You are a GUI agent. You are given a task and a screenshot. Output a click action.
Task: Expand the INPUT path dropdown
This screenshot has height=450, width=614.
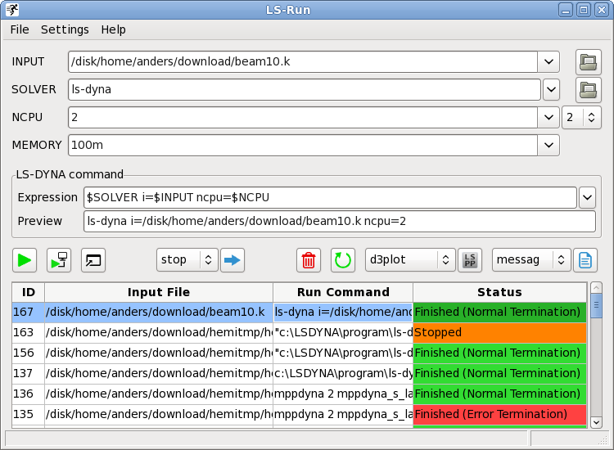tap(549, 62)
